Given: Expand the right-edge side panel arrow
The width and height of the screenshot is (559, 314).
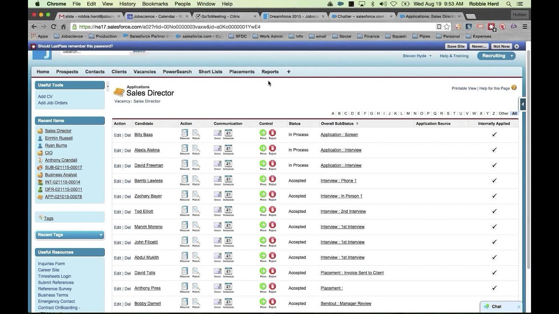Looking at the screenshot, I should 522,104.
